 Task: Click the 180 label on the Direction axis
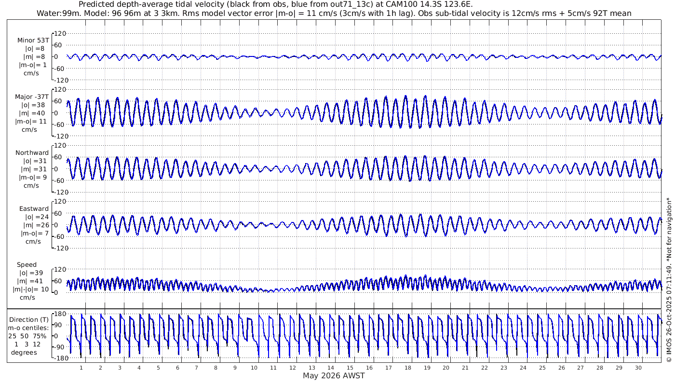click(x=59, y=314)
